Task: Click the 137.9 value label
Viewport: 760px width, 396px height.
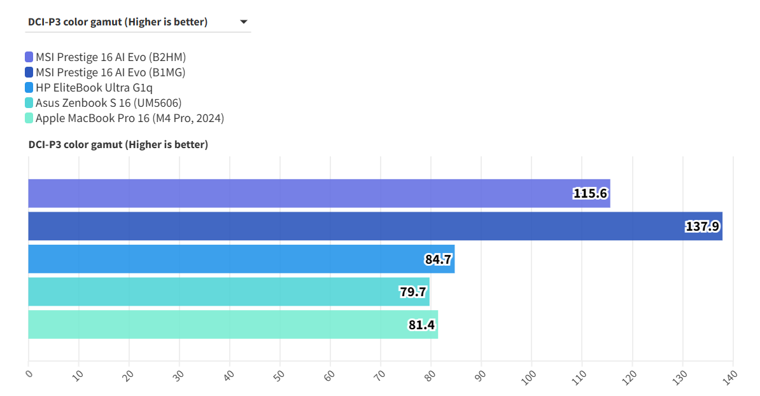Action: point(703,226)
